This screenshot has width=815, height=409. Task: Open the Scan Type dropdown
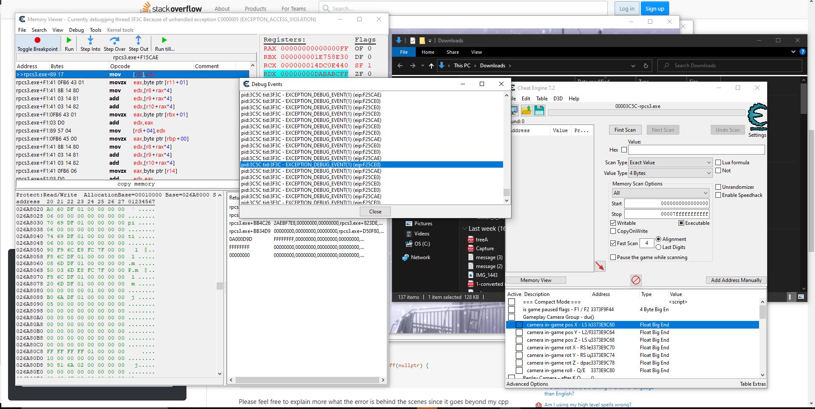click(670, 163)
